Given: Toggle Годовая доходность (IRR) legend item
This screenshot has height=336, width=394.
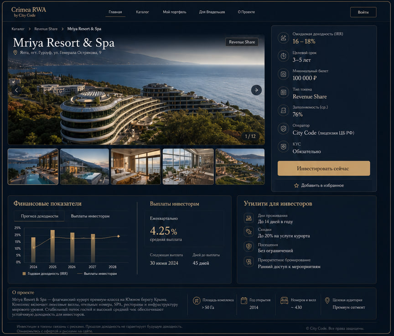Looking at the screenshot, I should (x=45, y=273).
